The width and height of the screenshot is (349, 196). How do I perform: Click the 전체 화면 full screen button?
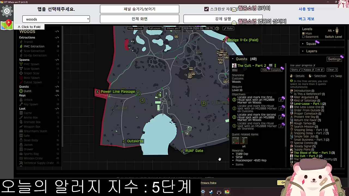pyautogui.click(x=139, y=19)
